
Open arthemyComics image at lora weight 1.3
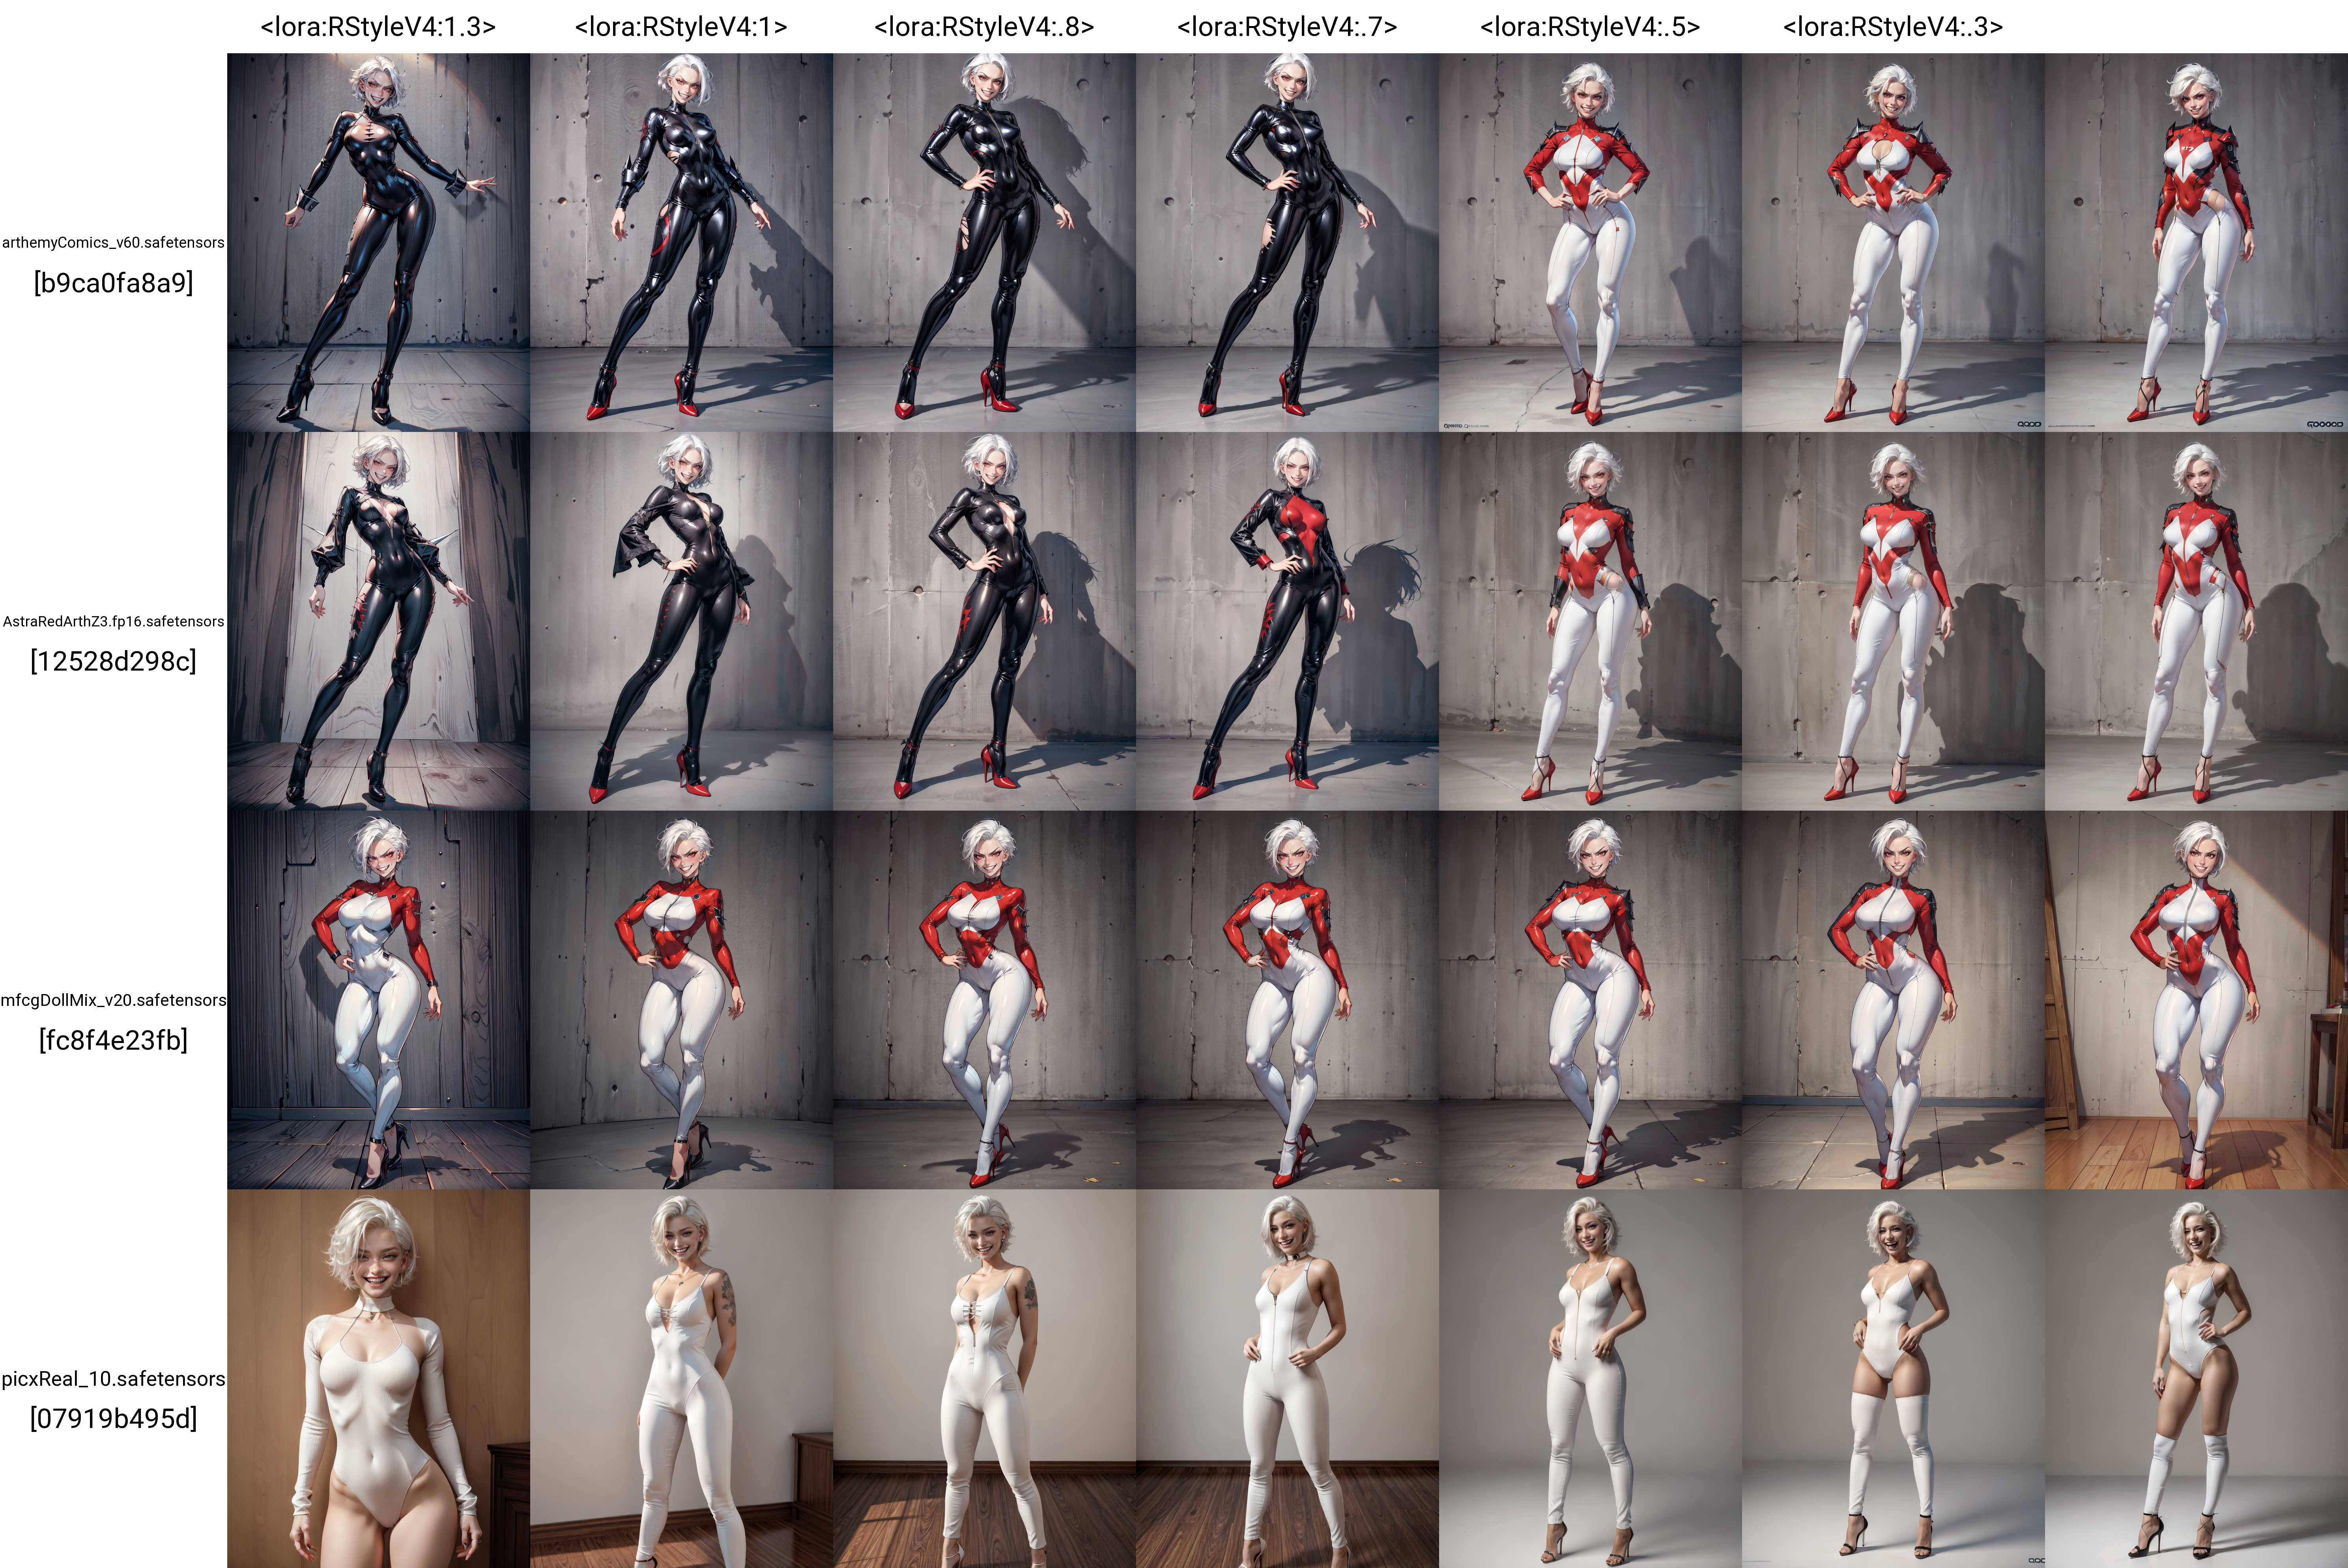[x=378, y=242]
